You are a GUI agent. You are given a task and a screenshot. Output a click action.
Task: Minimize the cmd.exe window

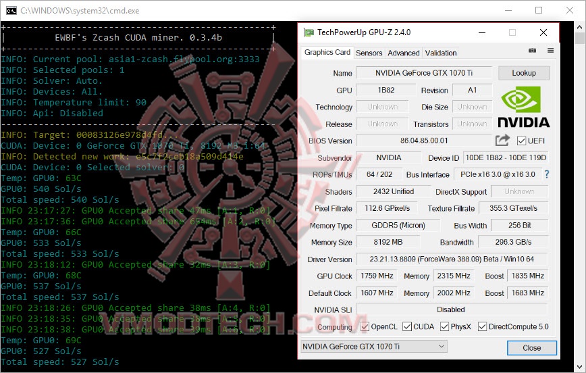pos(508,11)
